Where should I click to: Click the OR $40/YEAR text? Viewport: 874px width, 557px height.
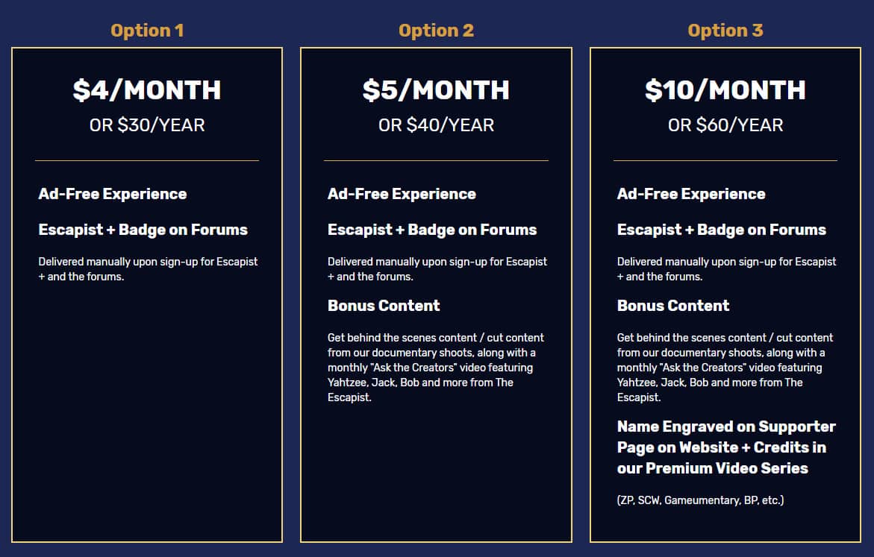(x=436, y=125)
